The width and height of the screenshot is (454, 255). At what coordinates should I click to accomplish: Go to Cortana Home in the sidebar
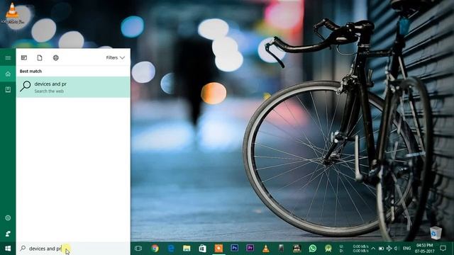(x=8, y=74)
